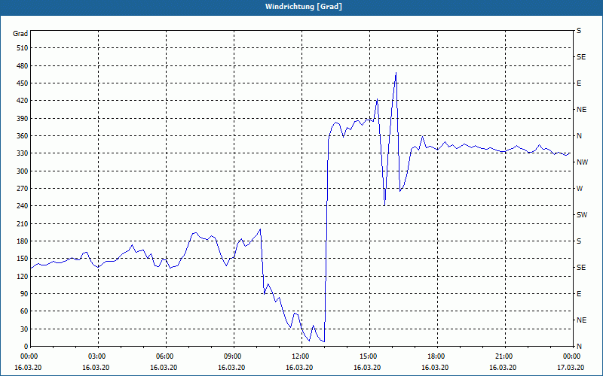Select the SE compass label beside the 135 level
Viewport: 603px width, 376px height.
click(x=581, y=268)
